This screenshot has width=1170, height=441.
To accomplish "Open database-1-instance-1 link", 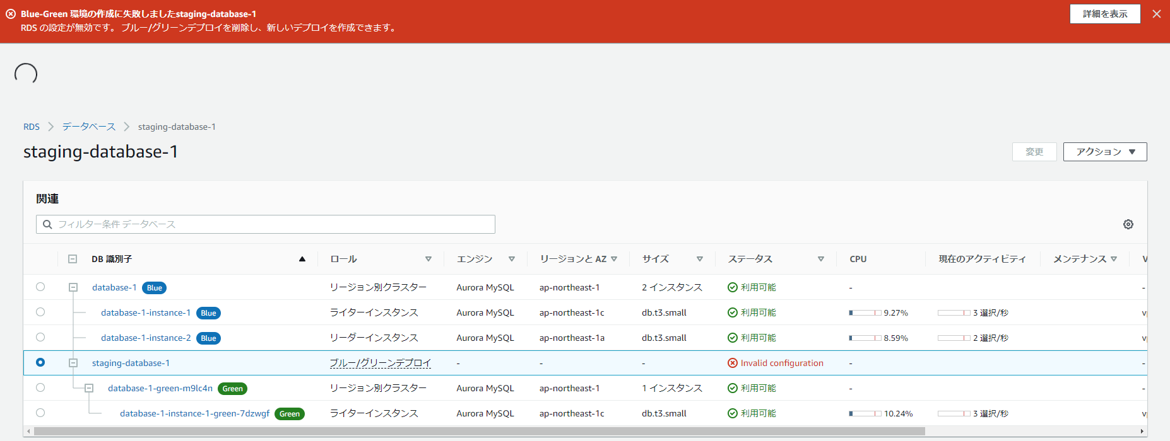I will [x=146, y=312].
